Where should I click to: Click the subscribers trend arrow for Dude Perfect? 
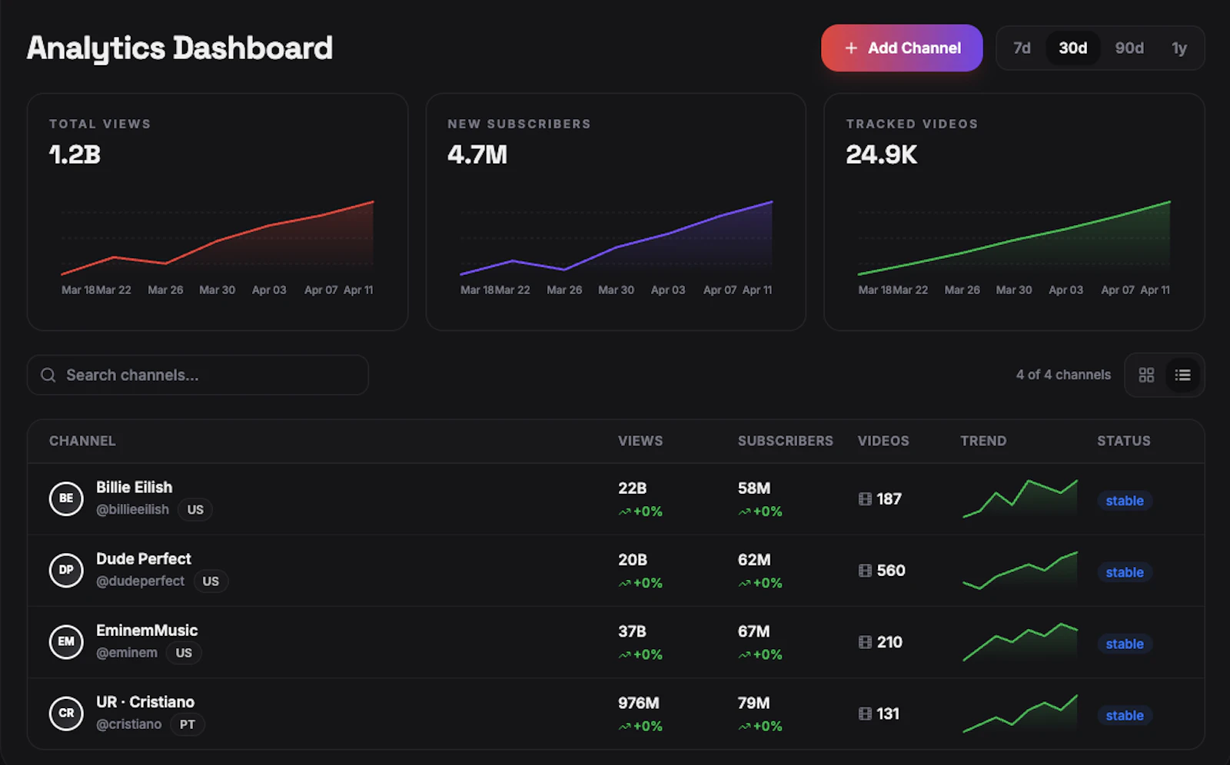[744, 583]
